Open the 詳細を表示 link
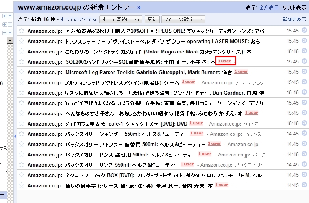 (294, 19)
